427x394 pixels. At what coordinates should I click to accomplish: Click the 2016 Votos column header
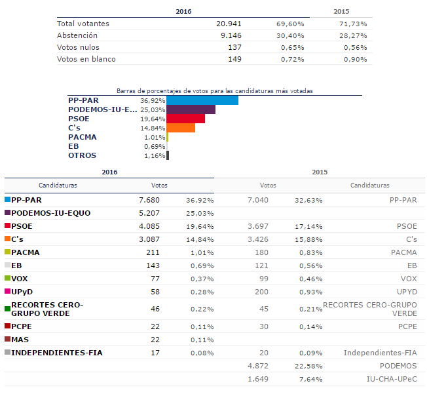(159, 186)
